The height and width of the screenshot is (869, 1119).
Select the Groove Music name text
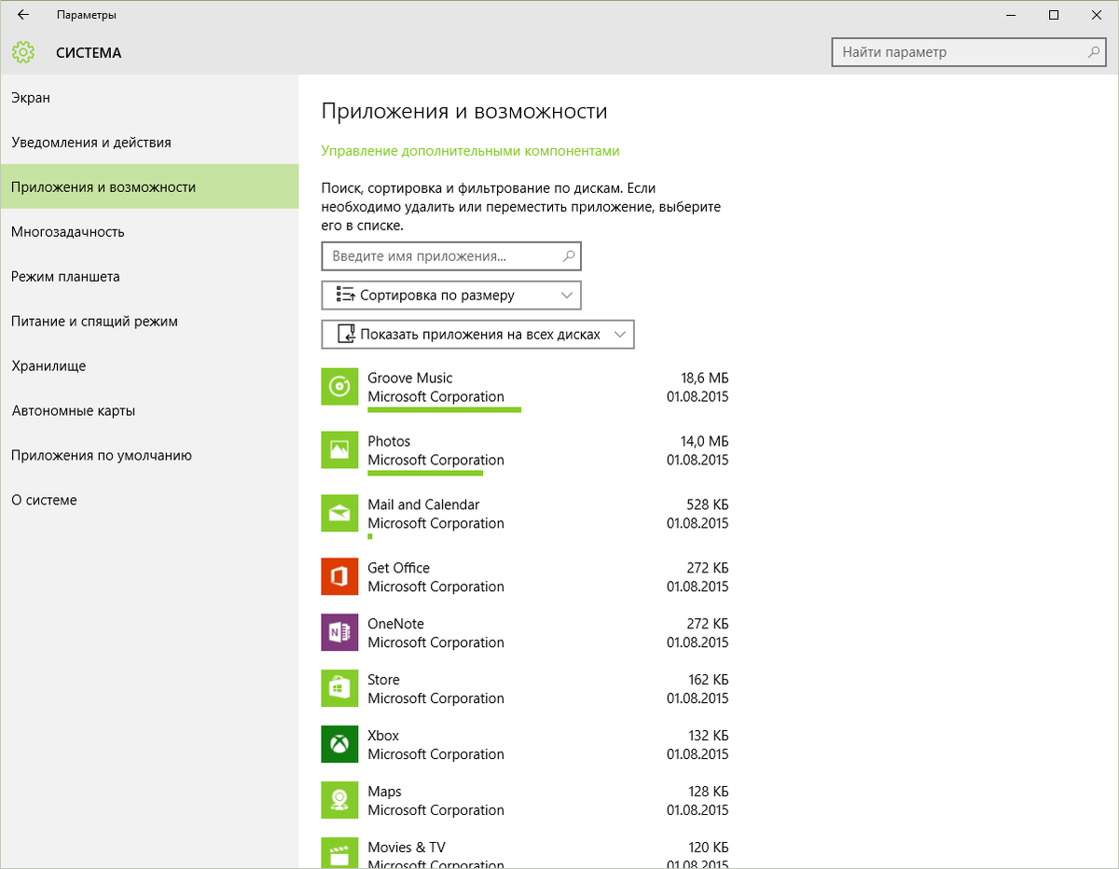(409, 378)
